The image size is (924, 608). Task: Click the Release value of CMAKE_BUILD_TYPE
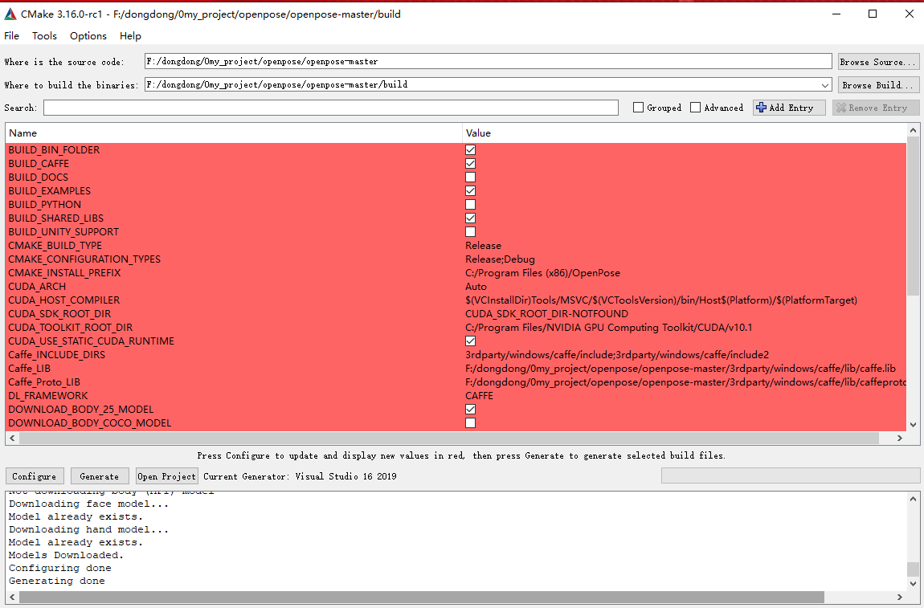click(483, 246)
